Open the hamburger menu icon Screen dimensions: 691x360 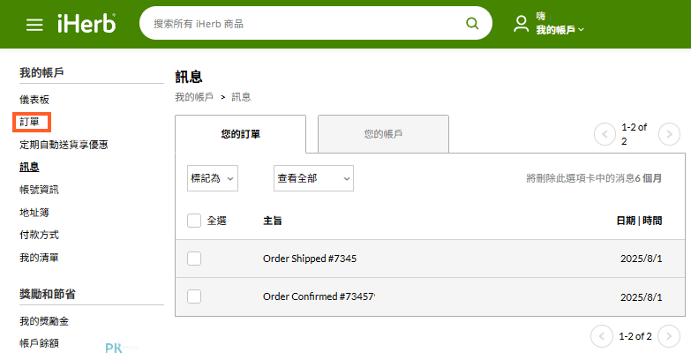pos(34,25)
